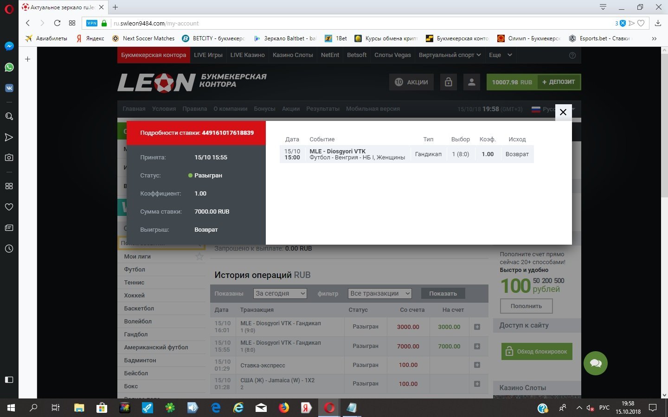Select the NetEnt menu item
Screen dimensions: 668x417
330,55
